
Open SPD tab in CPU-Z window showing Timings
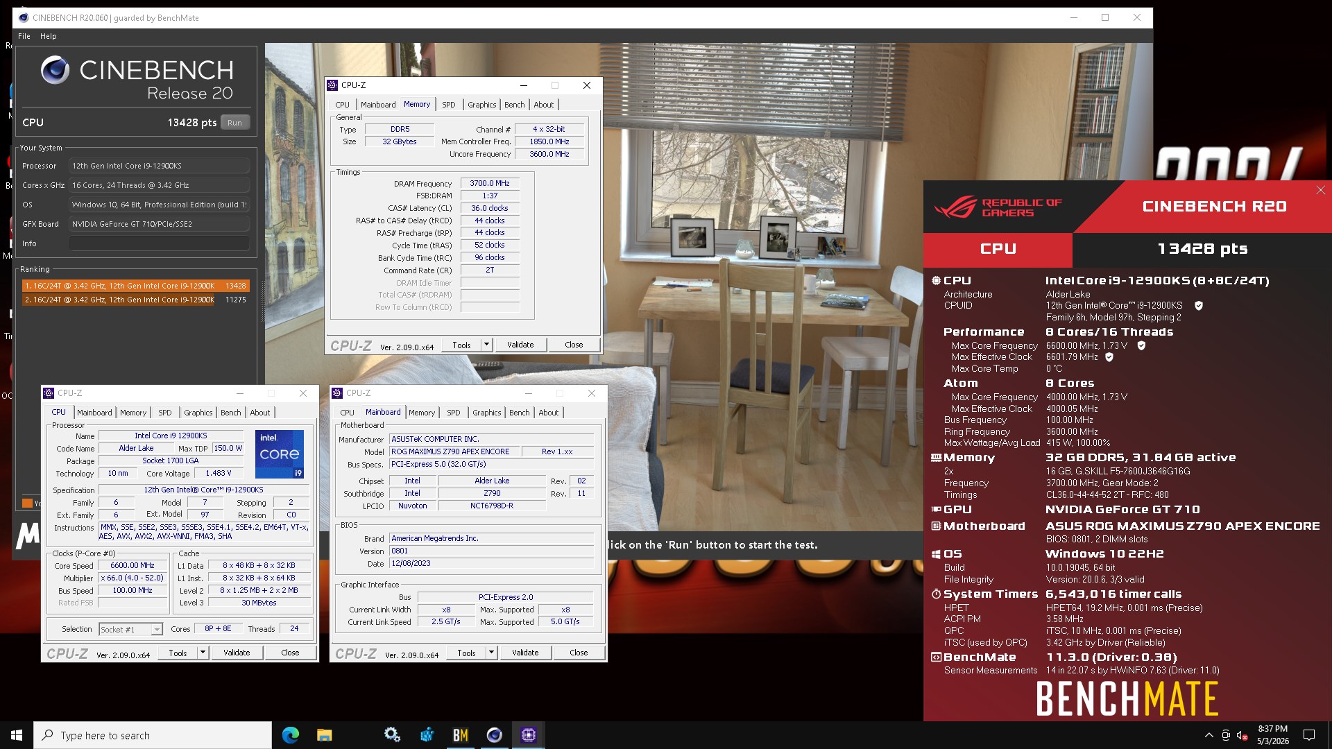[449, 105]
